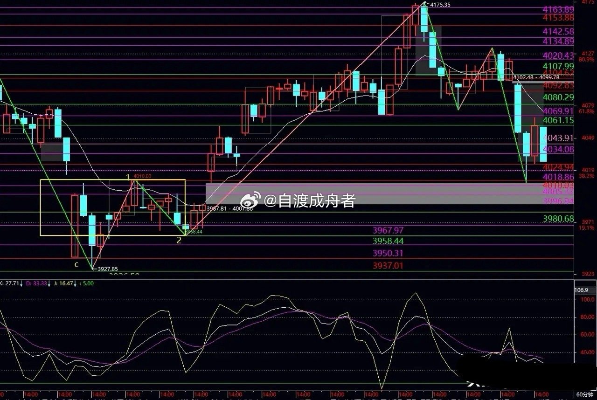
Task: Click the purple 3967.97 level label
Action: [388, 230]
